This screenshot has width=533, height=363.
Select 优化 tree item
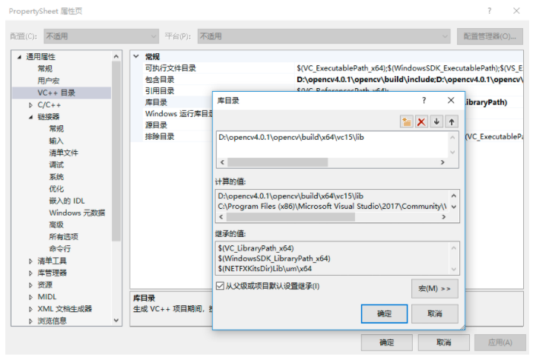(x=56, y=189)
